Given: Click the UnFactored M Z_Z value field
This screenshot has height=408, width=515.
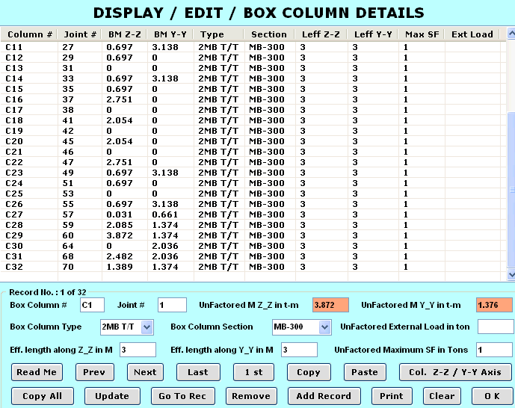Looking at the screenshot, I should tap(330, 305).
